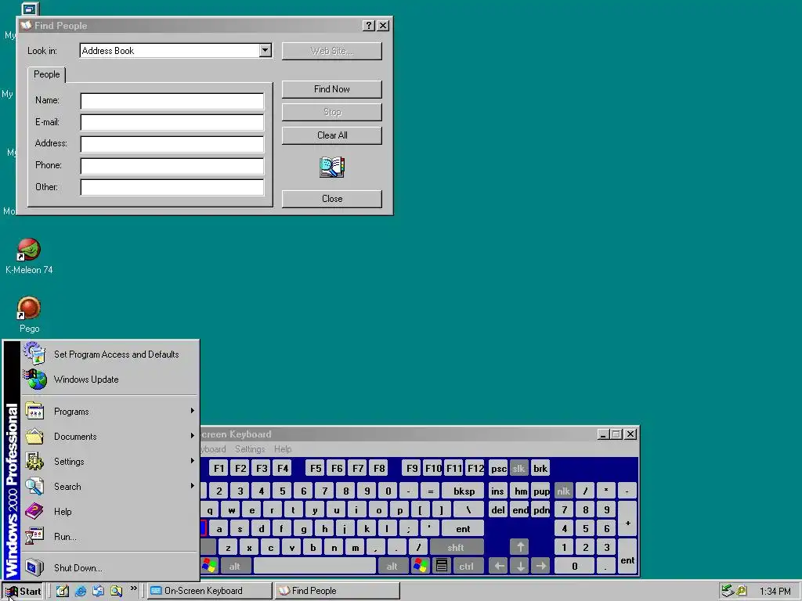The image size is (802, 601).
Task: Click the Find Now button
Action: tap(332, 89)
